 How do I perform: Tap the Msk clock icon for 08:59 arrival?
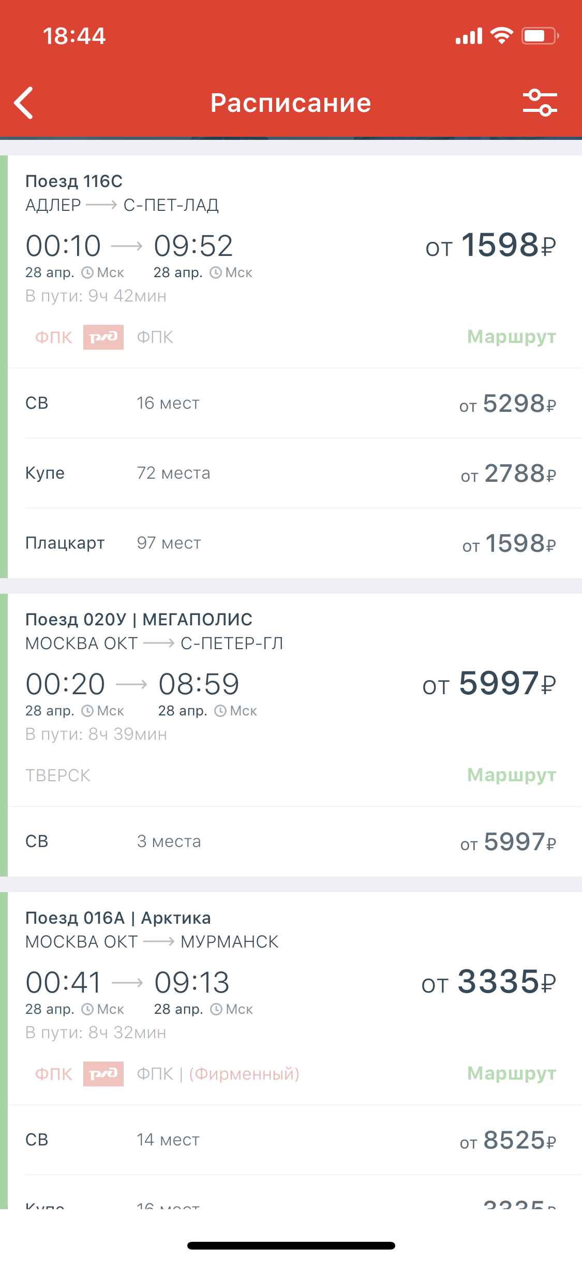[220, 711]
